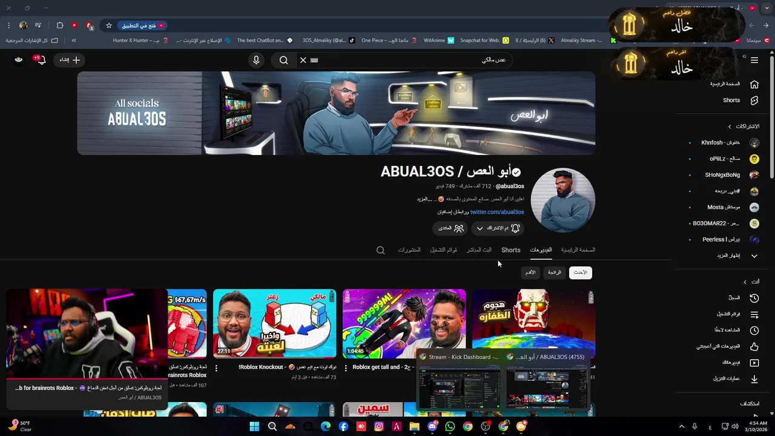Type in the YouTube search field
This screenshot has width=775, height=436.
coord(412,60)
